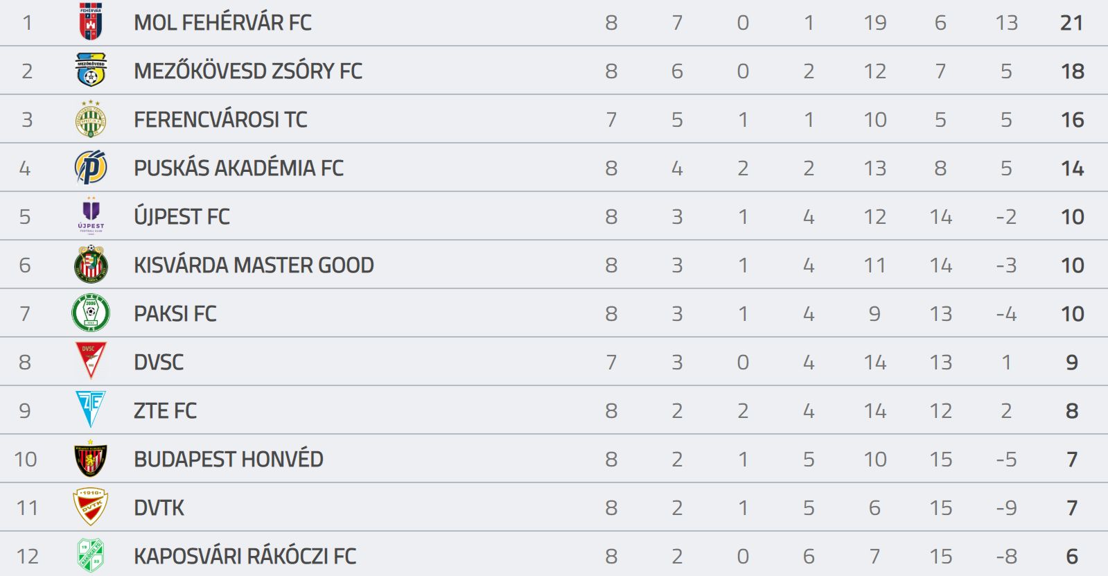1108x576 pixels.
Task: Select the KAPOSVÁRI RÁKÓCZI FC name
Action: pos(245,556)
